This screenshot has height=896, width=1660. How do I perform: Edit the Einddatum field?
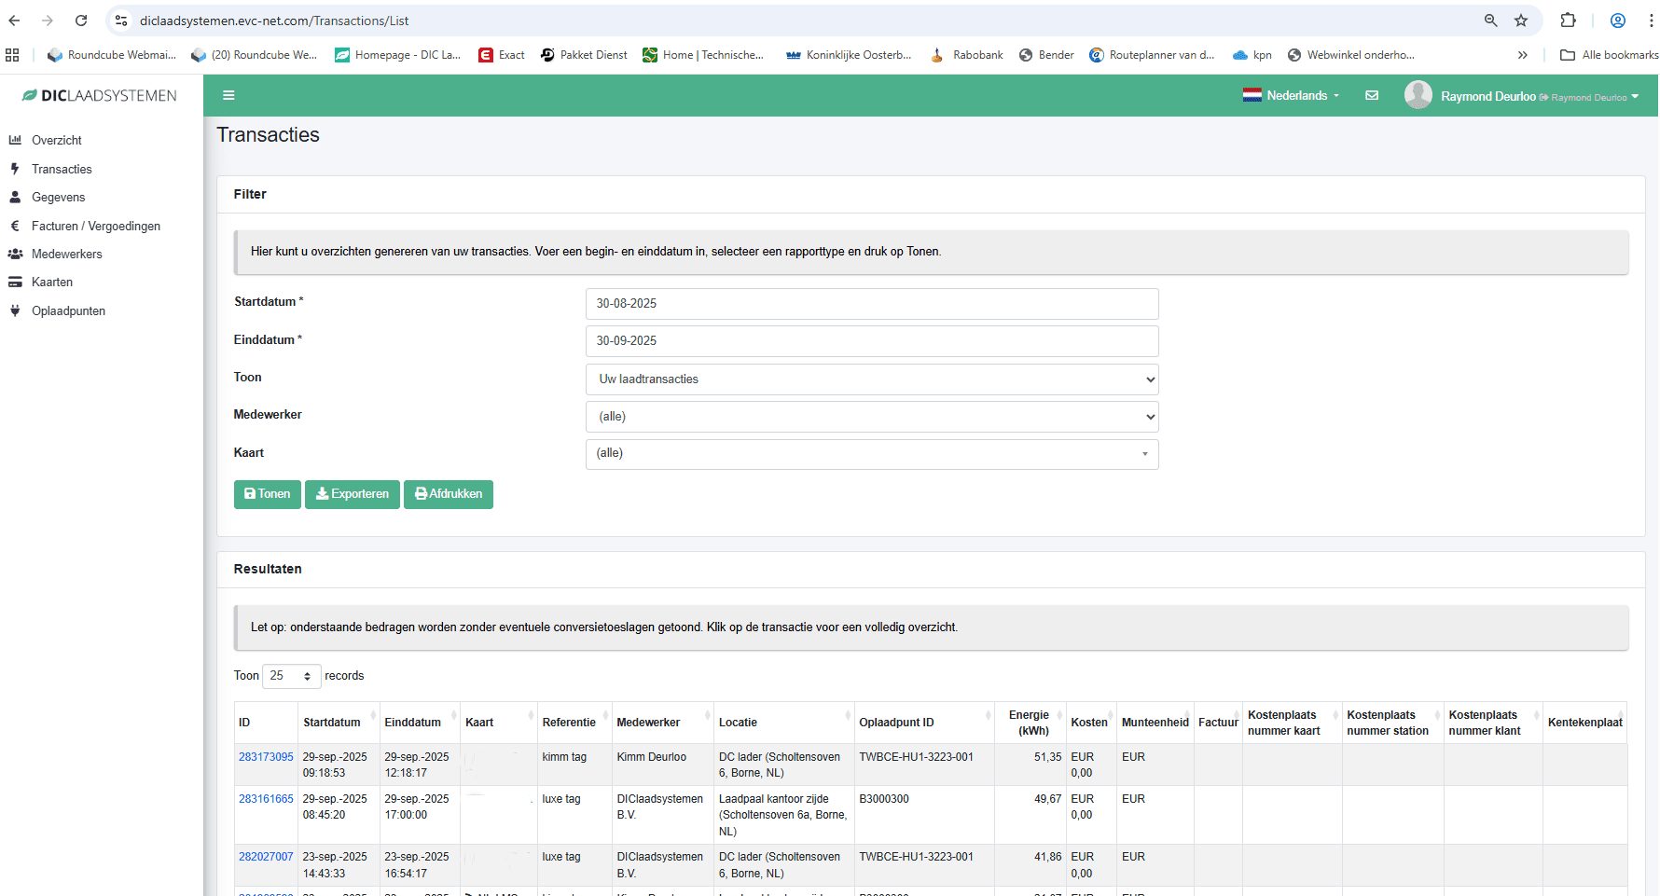tap(872, 341)
